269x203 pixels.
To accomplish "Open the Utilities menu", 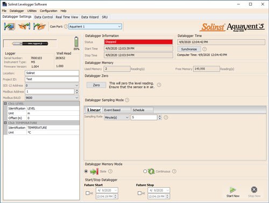I will [32, 11].
